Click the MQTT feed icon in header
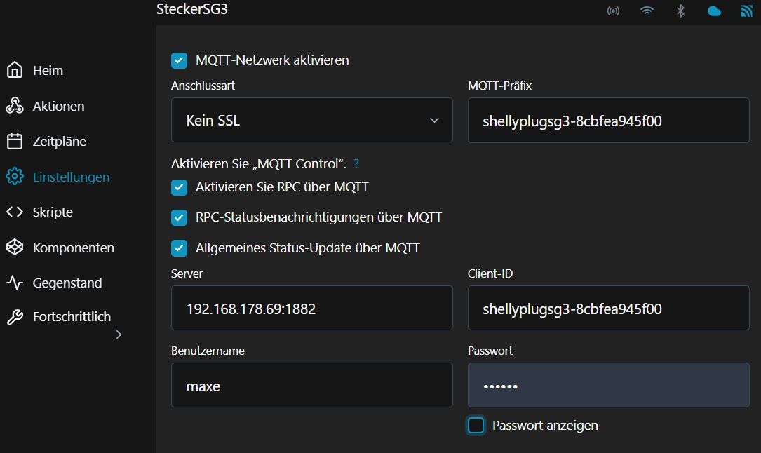This screenshot has height=453, width=761. [746, 11]
